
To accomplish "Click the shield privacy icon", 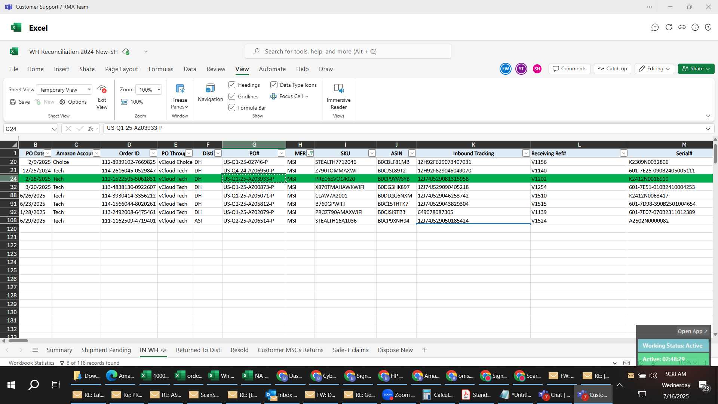I will point(708,27).
